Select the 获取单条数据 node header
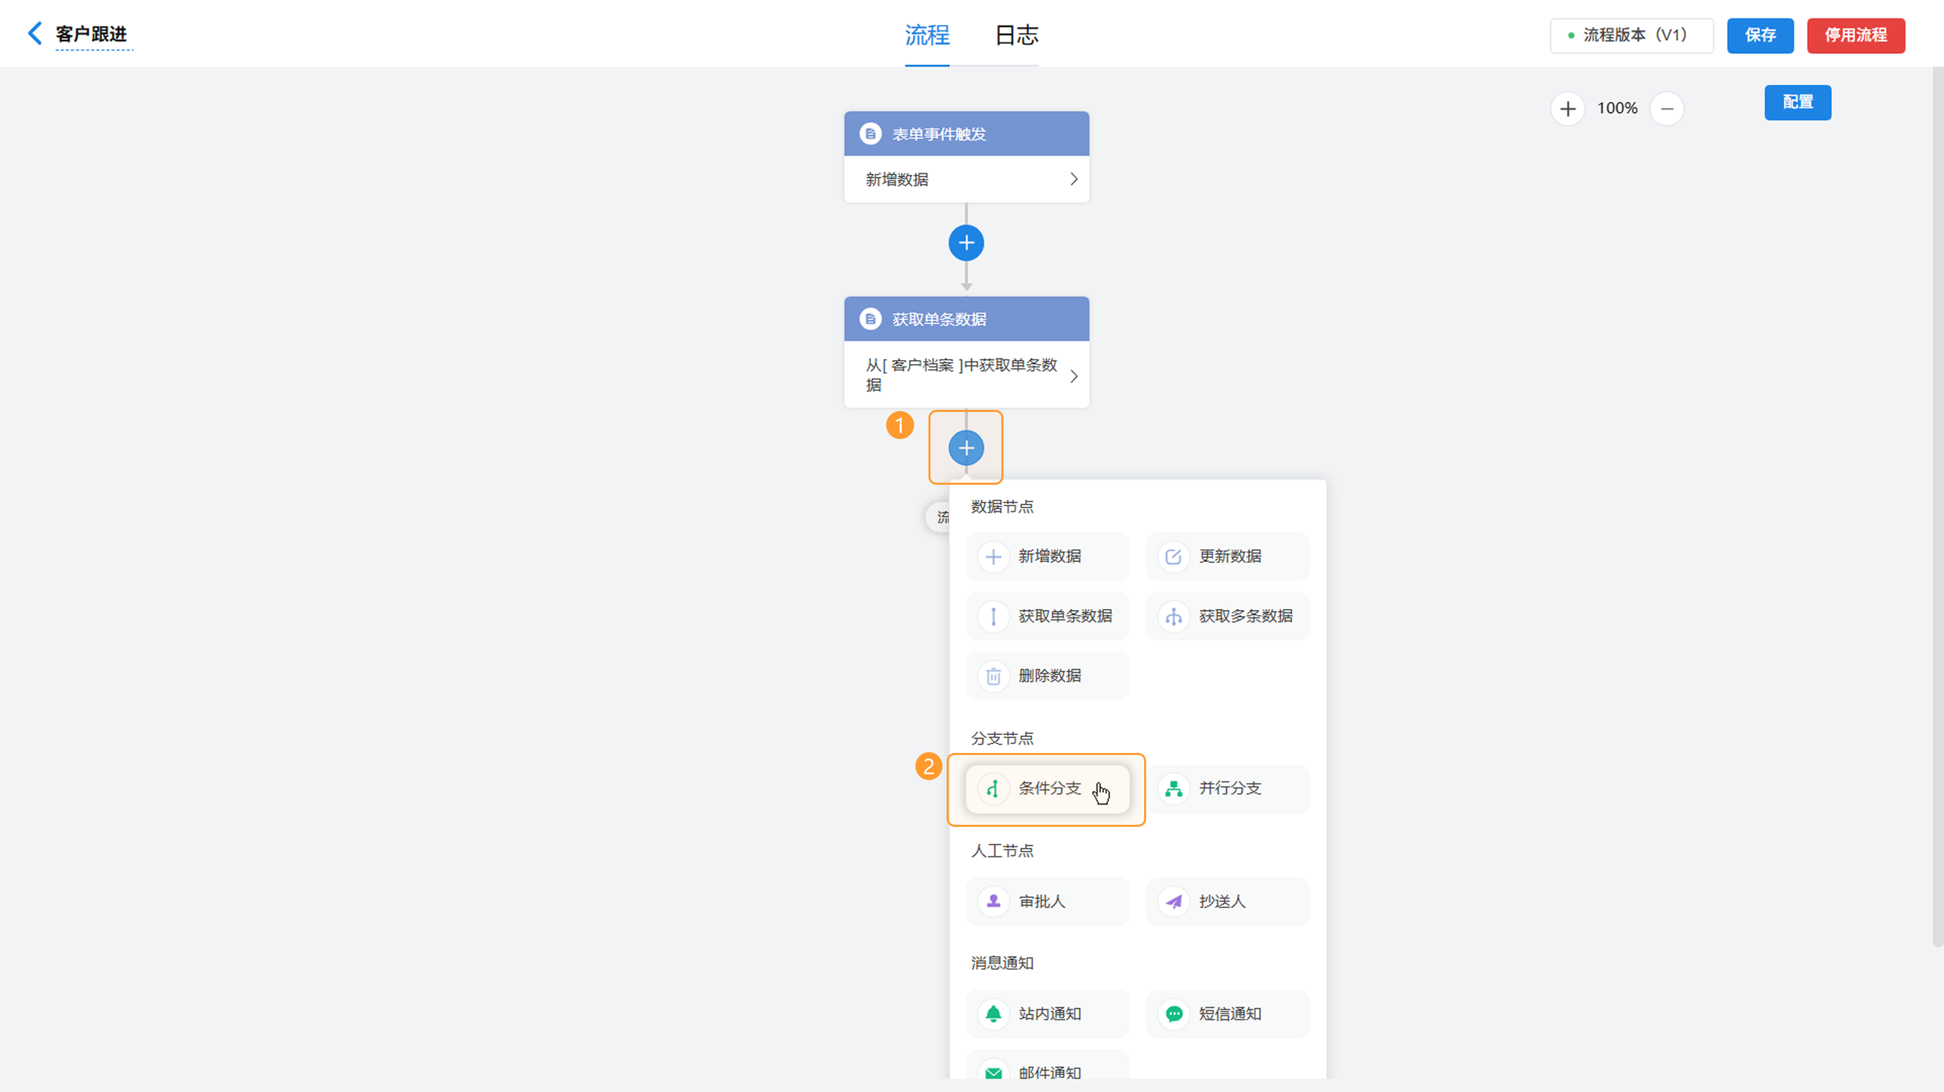Screen dimensions: 1944x1092 pyautogui.click(x=966, y=319)
